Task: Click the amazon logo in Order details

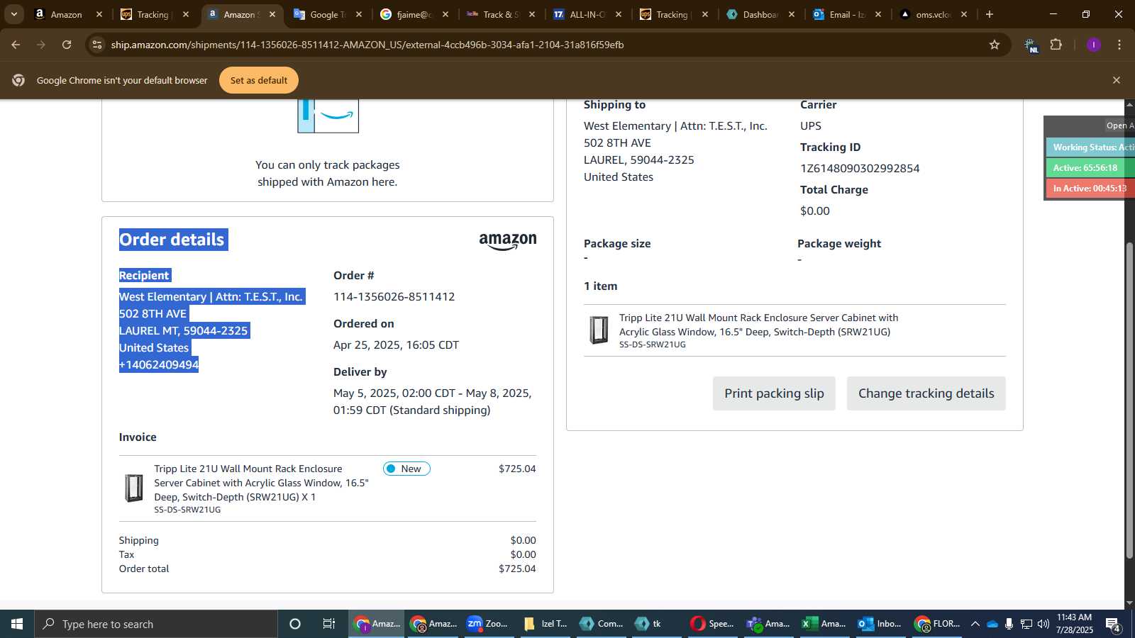Action: point(508,242)
